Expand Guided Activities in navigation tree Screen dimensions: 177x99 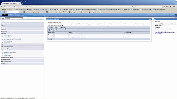[x=1, y=23]
